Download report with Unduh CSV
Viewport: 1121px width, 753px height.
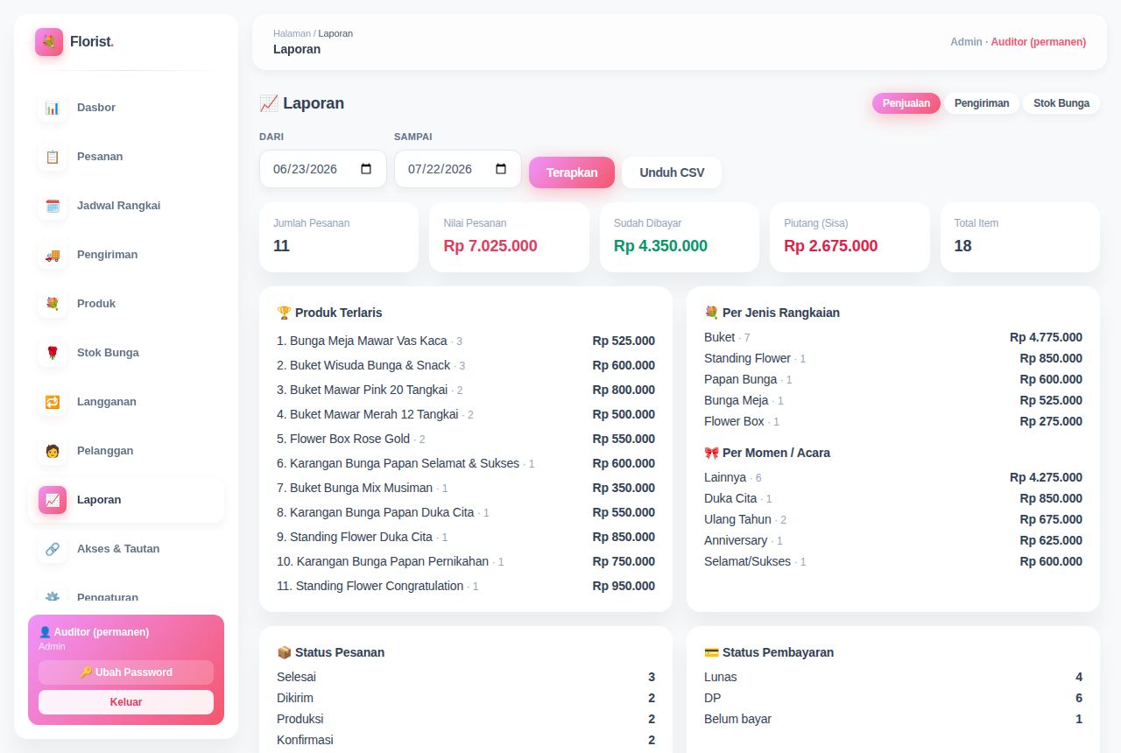pos(672,172)
